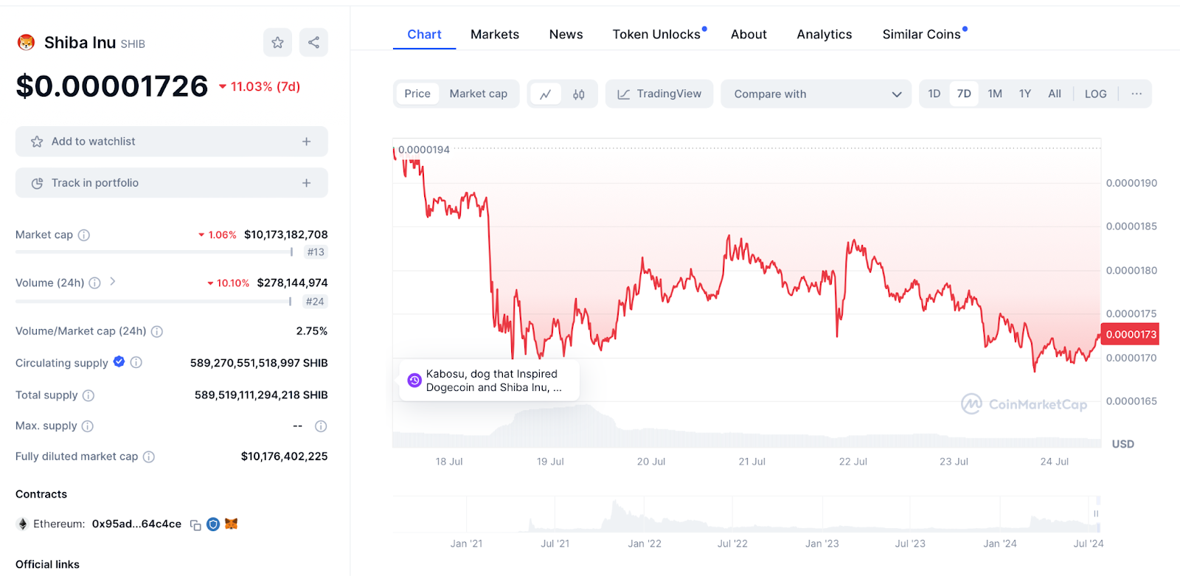Click the volume rank progress bar
Viewport: 1180px width, 576px height.
153,302
